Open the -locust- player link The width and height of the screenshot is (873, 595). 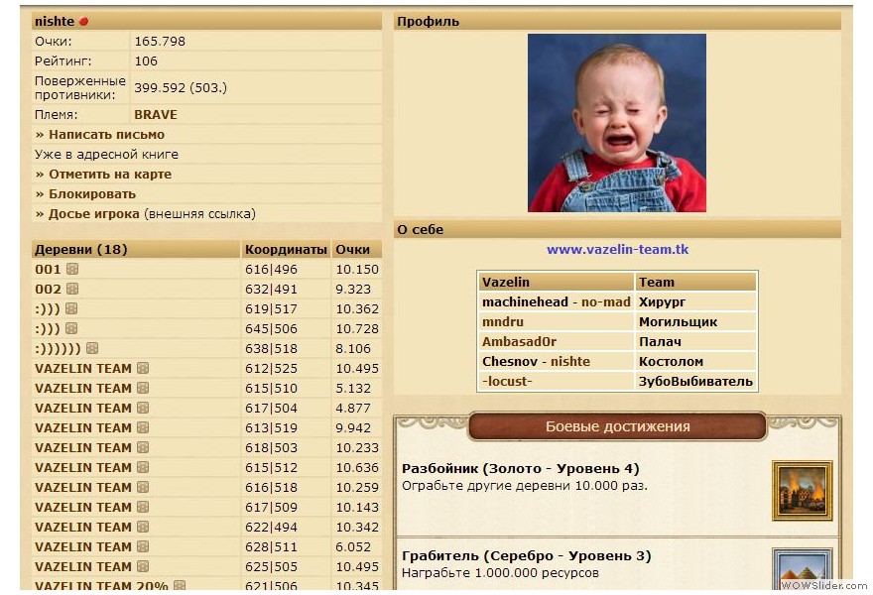(507, 382)
